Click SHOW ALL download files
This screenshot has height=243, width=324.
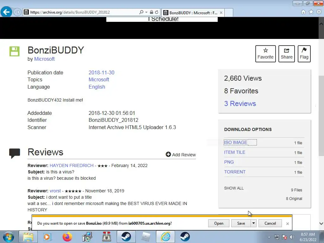pyautogui.click(x=234, y=188)
